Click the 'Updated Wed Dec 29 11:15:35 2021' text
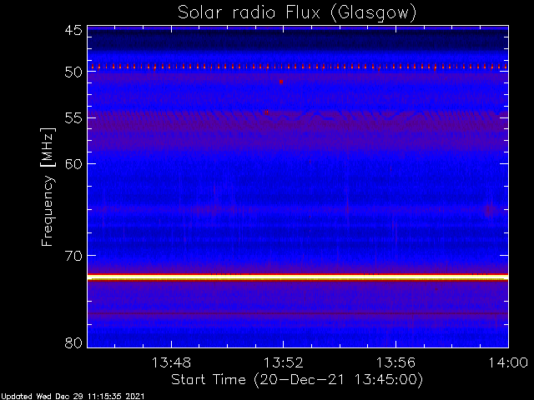This screenshot has height=400, width=534. click(73, 397)
